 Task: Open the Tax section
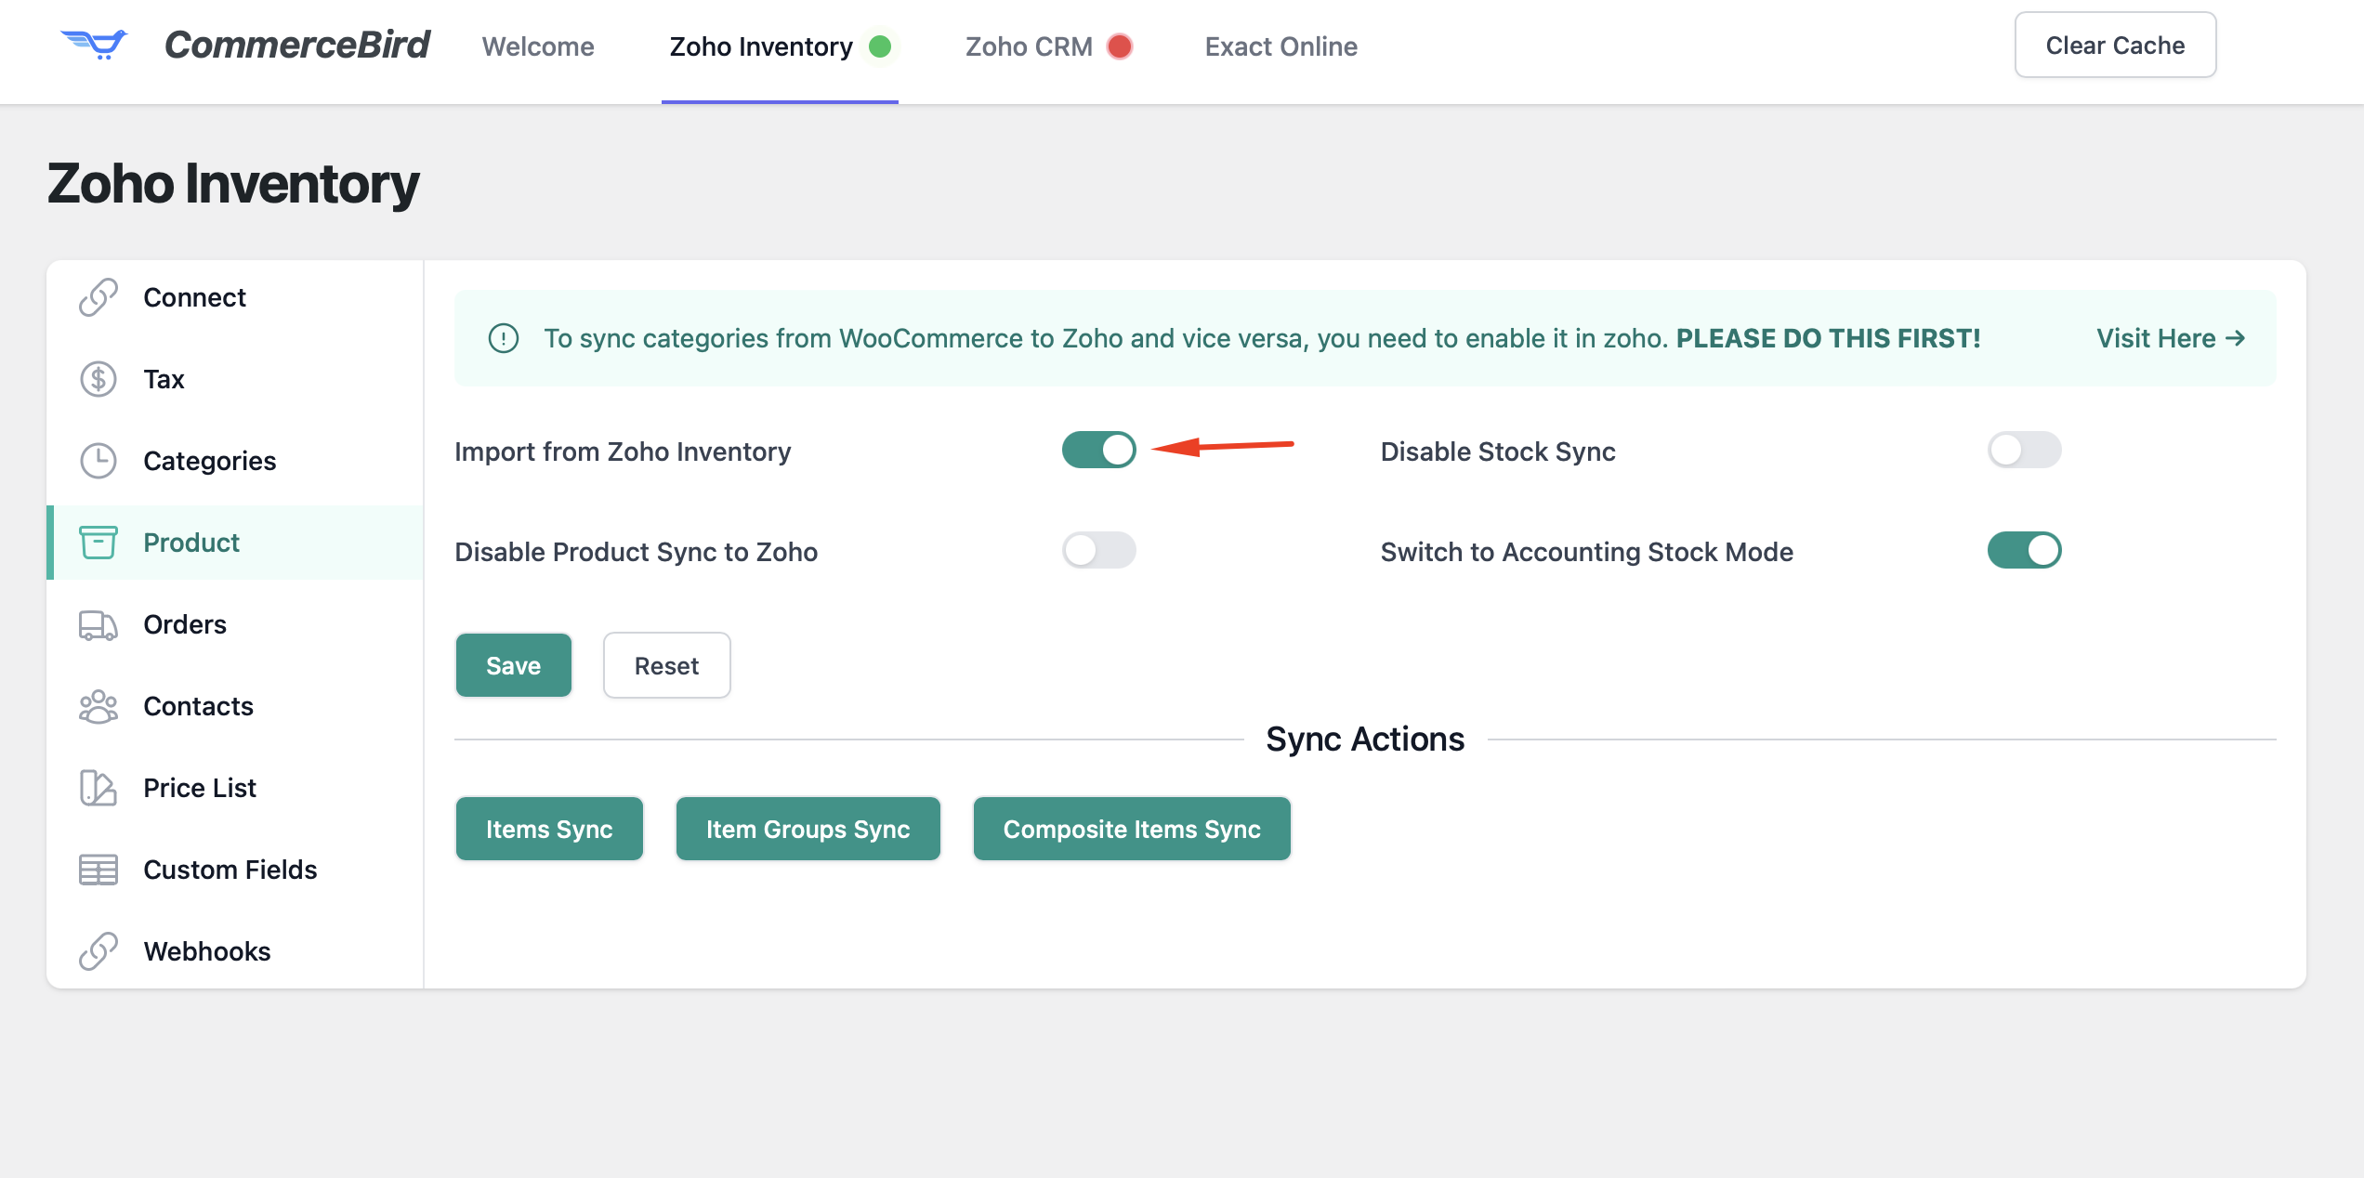click(235, 379)
